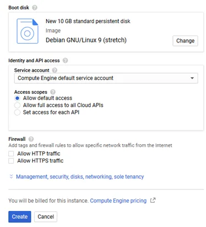
Task: Open the Compute Engine pricing link
Action: click(118, 200)
